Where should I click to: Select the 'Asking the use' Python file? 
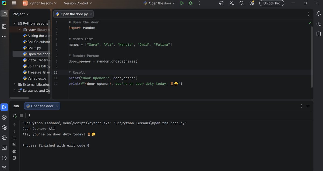tap(37, 36)
